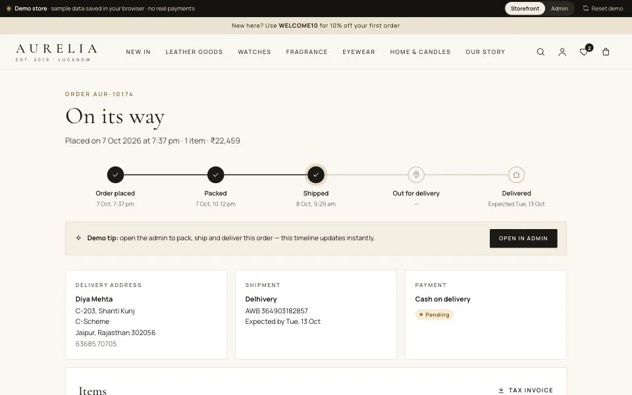Screen dimensions: 632x395
Task: Open the Eyewear menu
Action: (x=359, y=52)
